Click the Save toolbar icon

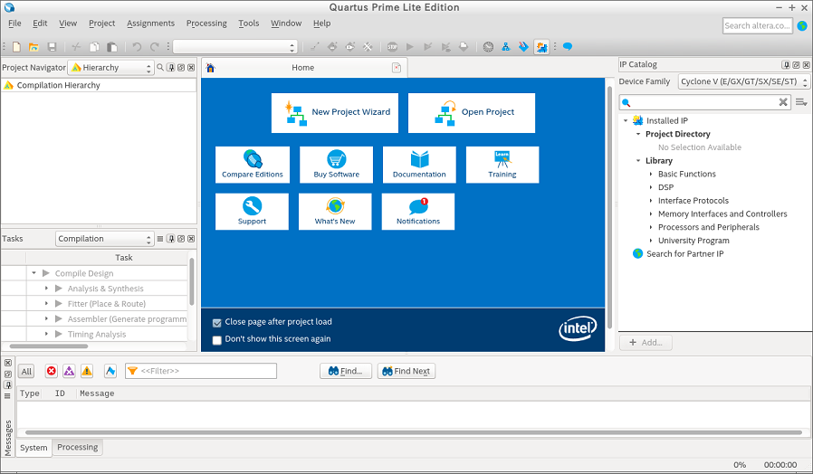[52, 47]
